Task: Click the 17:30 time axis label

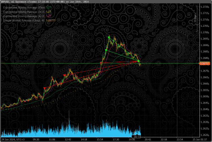Action: click(116, 139)
